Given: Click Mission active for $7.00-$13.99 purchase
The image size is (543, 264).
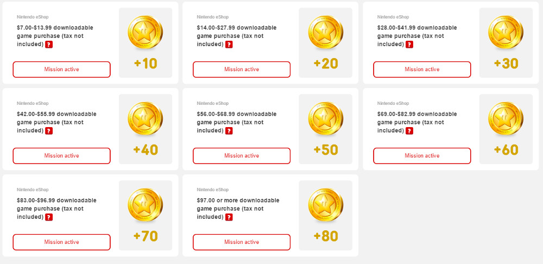Looking at the screenshot, I should [x=62, y=70].
